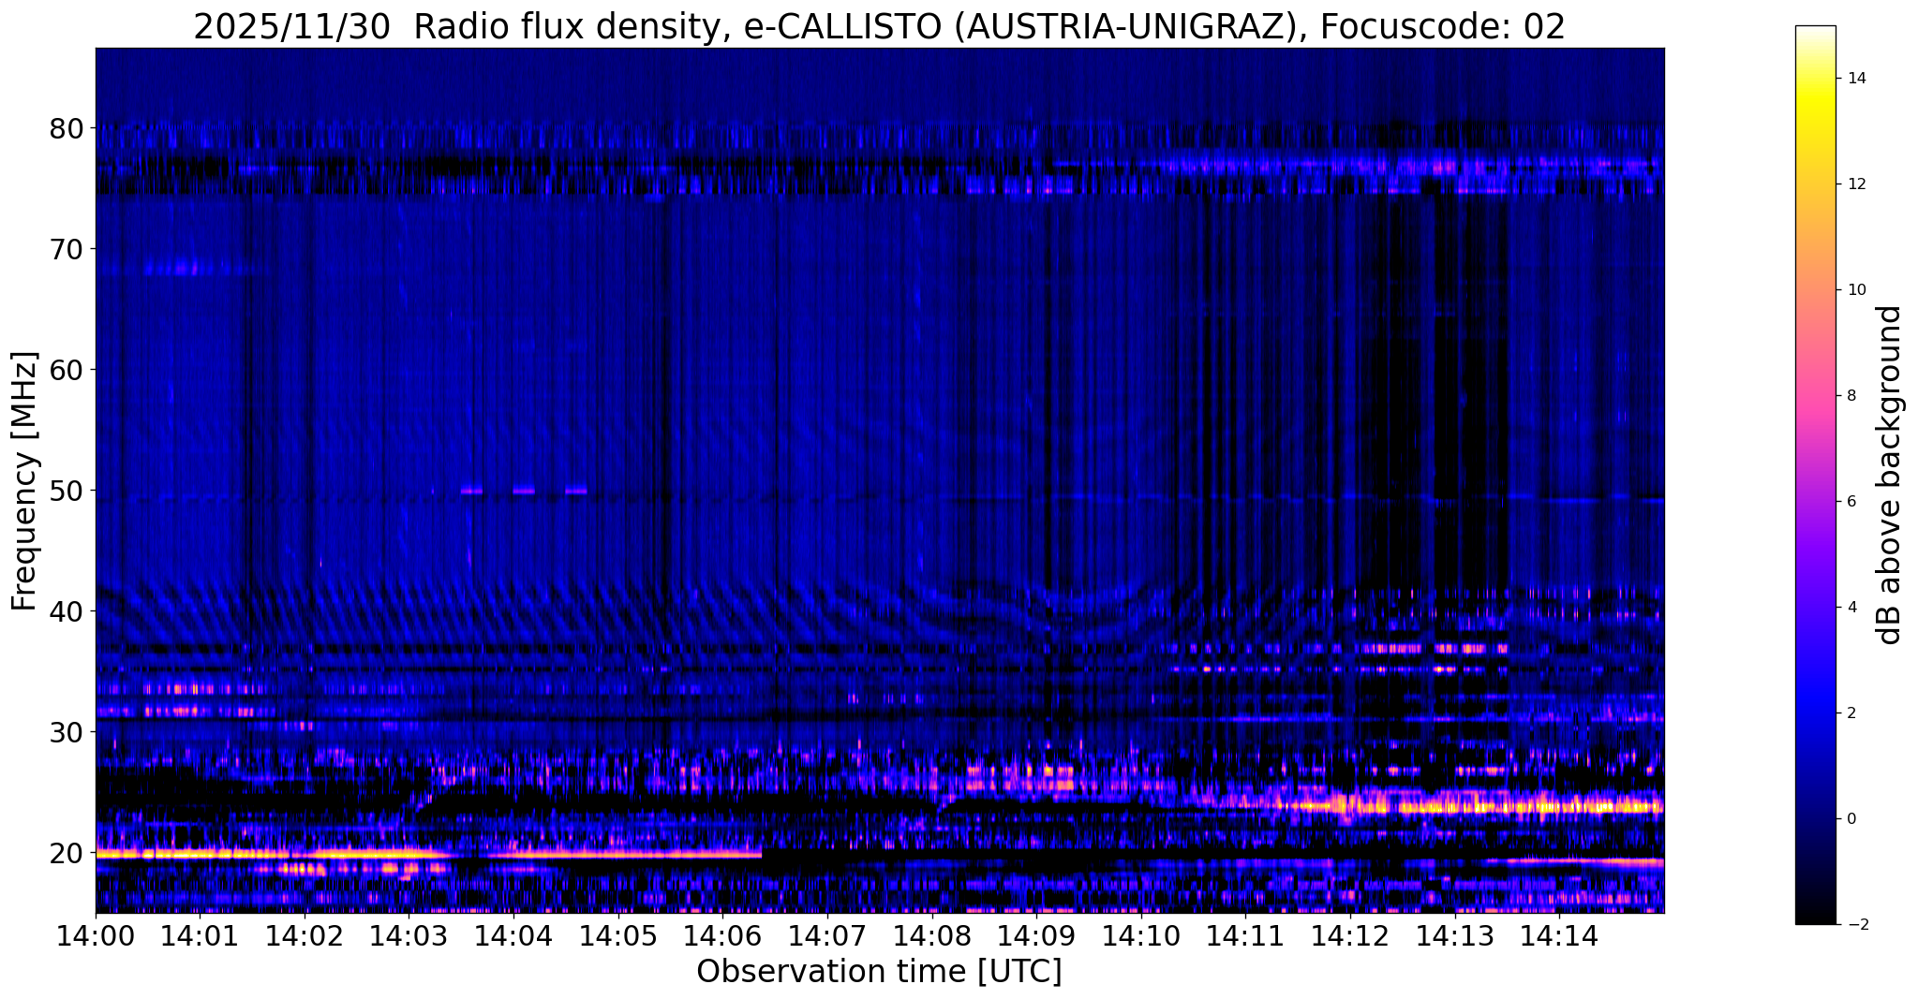Click the 14:10 time tick label
Image resolution: width=1918 pixels, height=999 pixels.
coord(1141,934)
